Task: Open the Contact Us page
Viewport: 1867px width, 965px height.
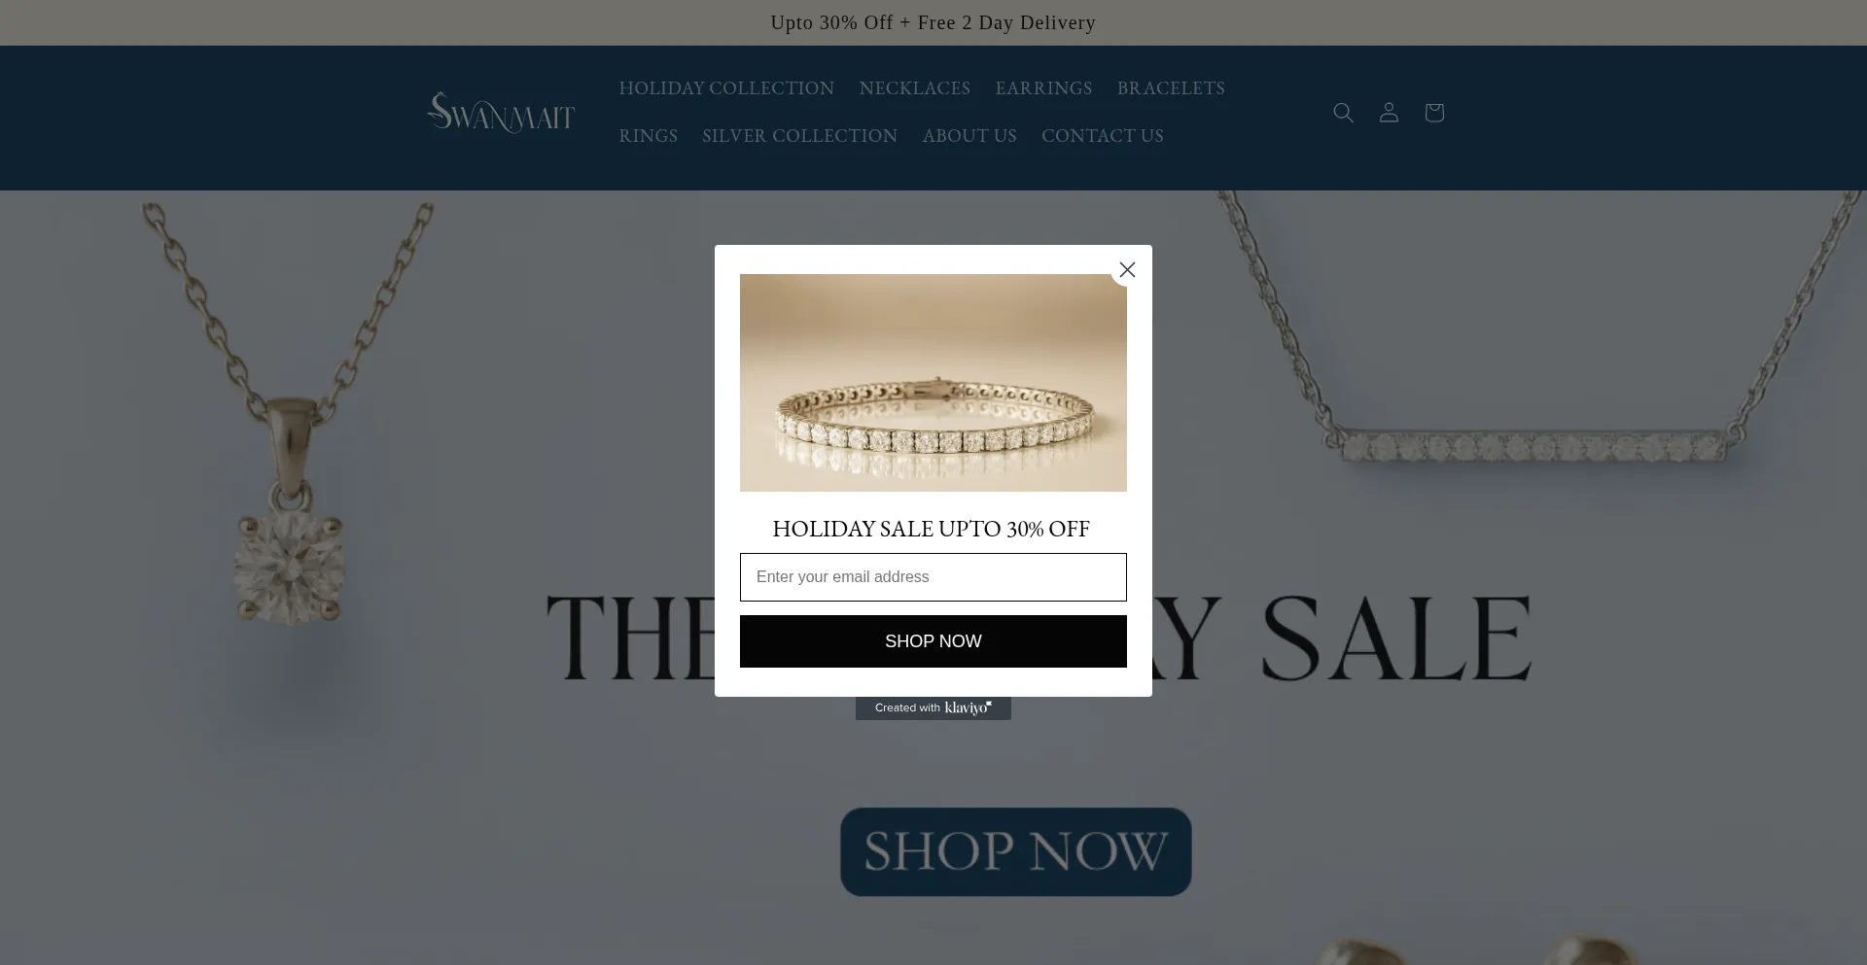Action: coord(1103,136)
